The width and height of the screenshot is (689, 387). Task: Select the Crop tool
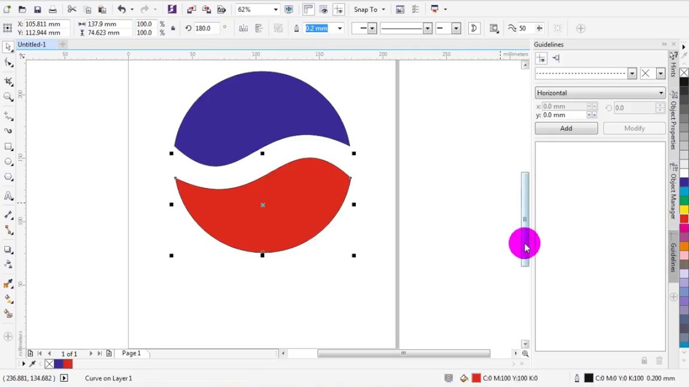[x=8, y=82]
